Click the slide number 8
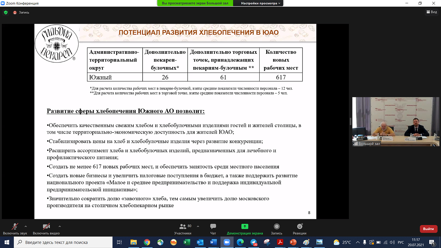The height and width of the screenshot is (248, 441). pos(309,212)
